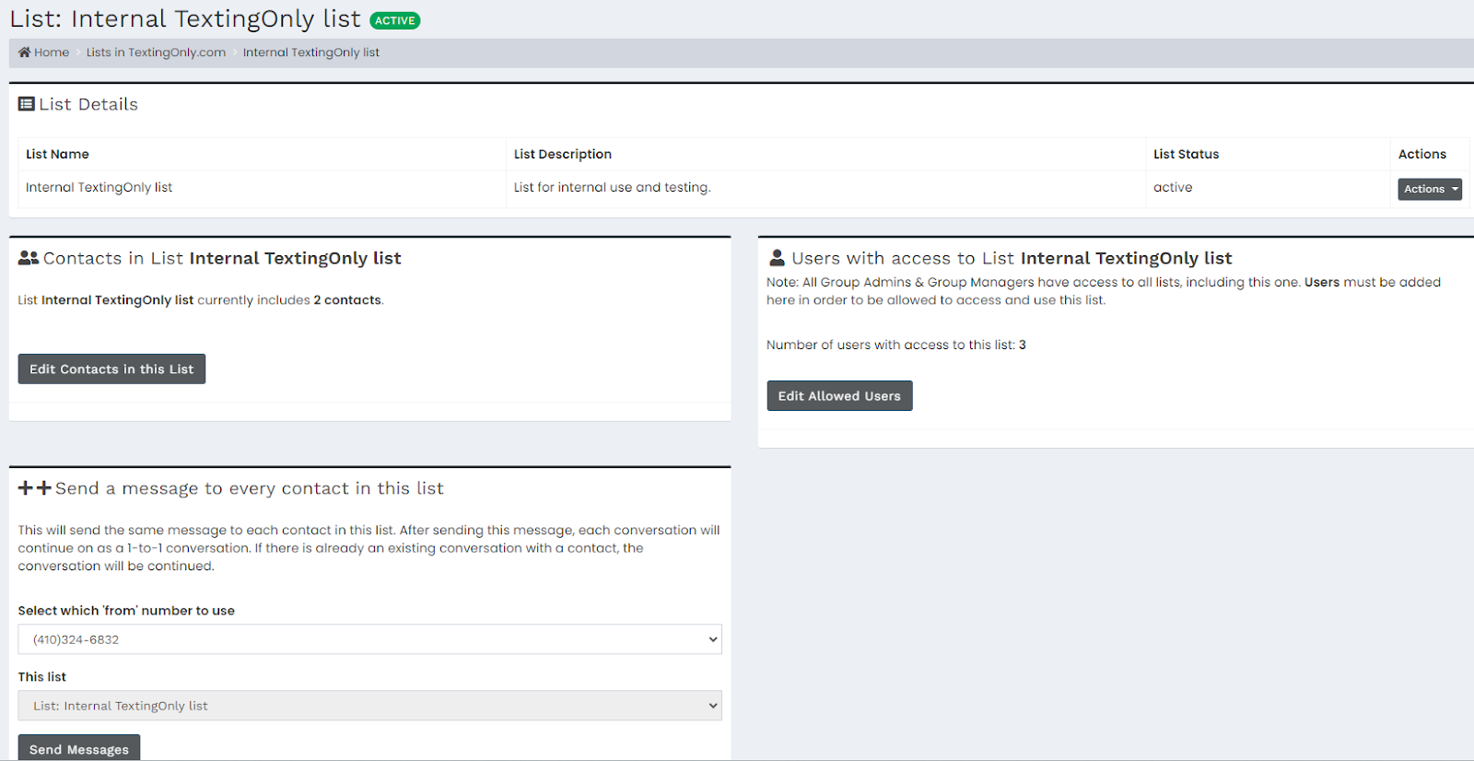Click 'Select which from number to use' label
This screenshot has width=1474, height=761.
pos(126,611)
